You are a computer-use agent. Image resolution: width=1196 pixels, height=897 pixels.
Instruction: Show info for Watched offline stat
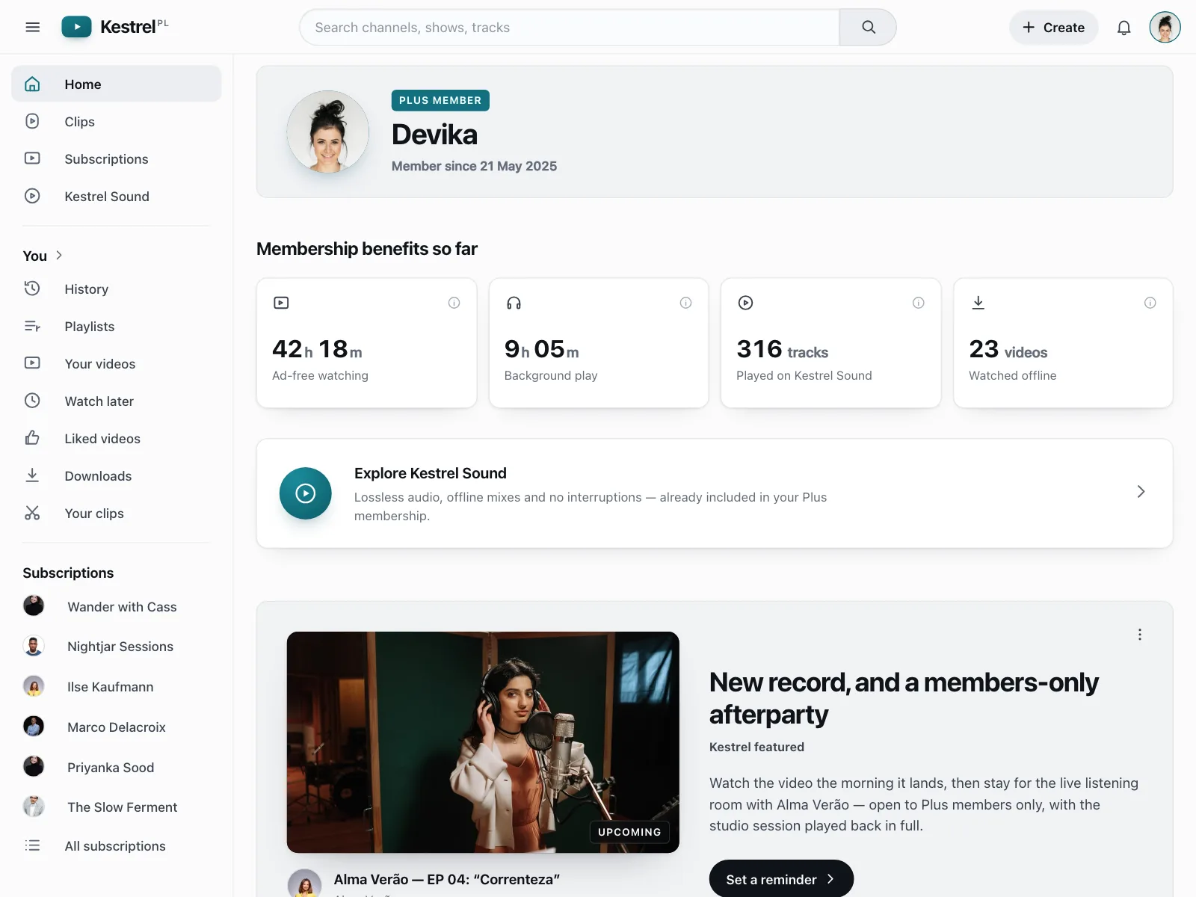[x=1150, y=303]
